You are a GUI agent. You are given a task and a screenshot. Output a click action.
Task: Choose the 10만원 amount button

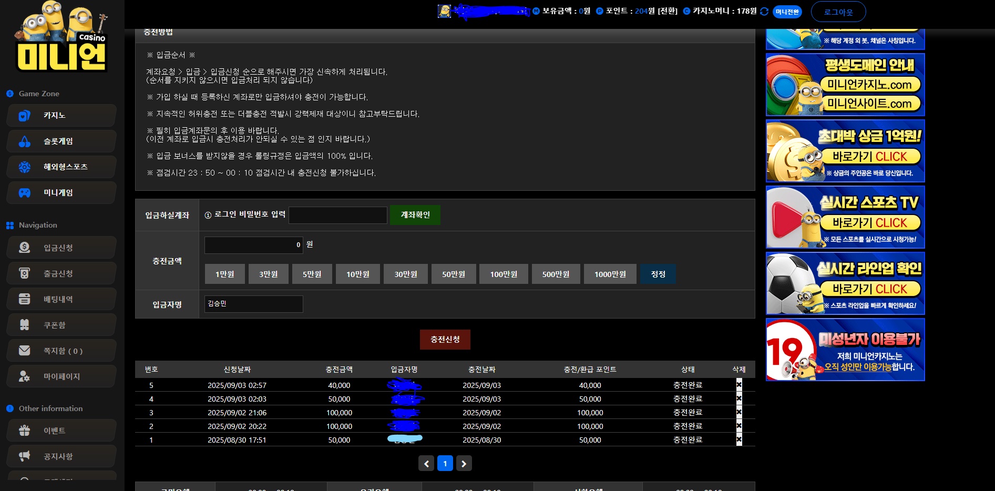tap(357, 274)
